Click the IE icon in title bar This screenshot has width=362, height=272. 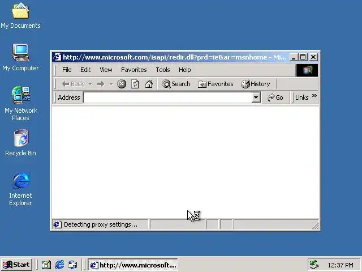tap(57, 57)
